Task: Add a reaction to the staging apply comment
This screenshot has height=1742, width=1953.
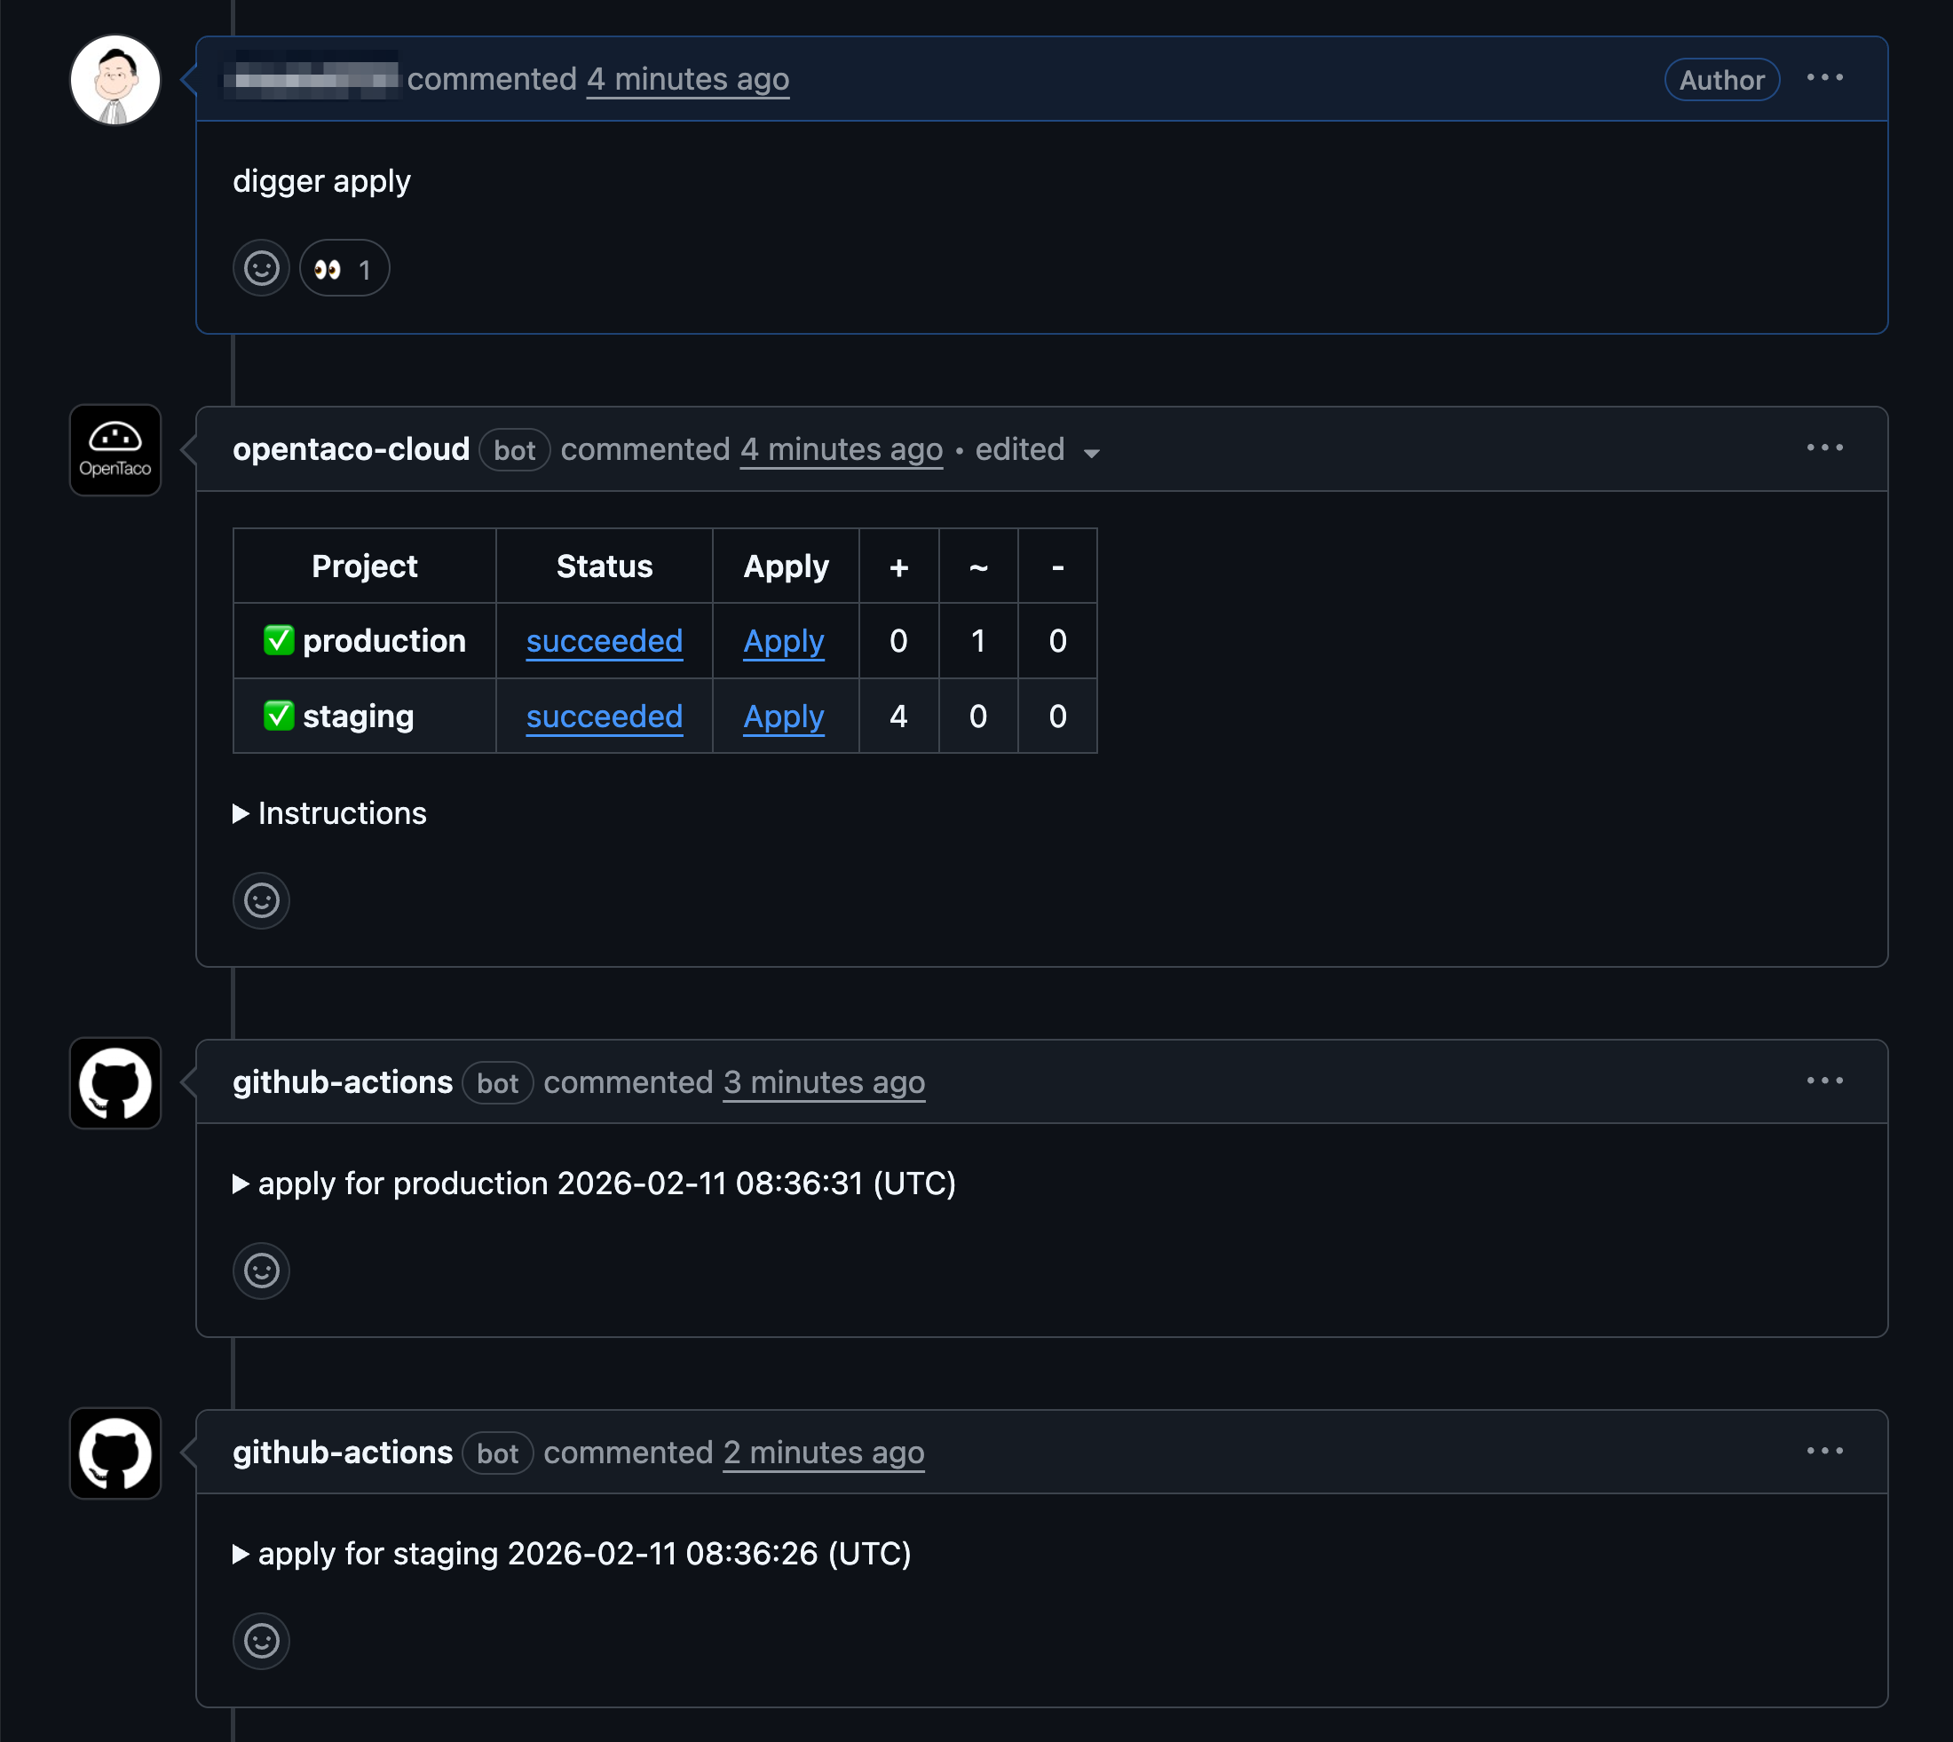Action: tap(260, 1640)
